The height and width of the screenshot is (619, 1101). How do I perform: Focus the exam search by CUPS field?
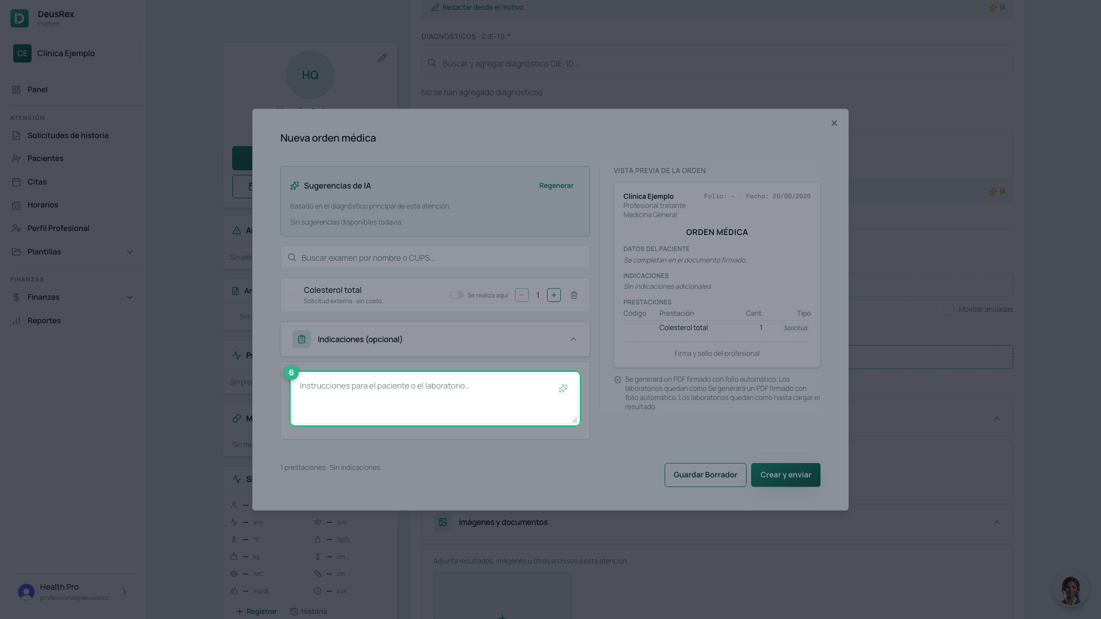pyautogui.click(x=435, y=257)
